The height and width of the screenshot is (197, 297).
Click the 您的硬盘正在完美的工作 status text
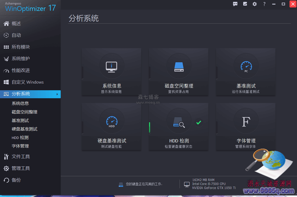pos(144,184)
